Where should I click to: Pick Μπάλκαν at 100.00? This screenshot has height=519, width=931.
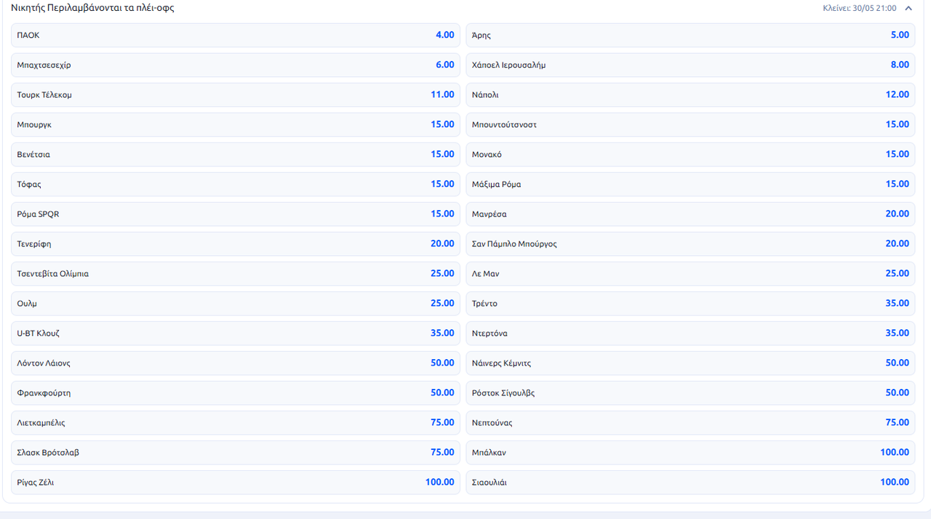pyautogui.click(x=690, y=452)
